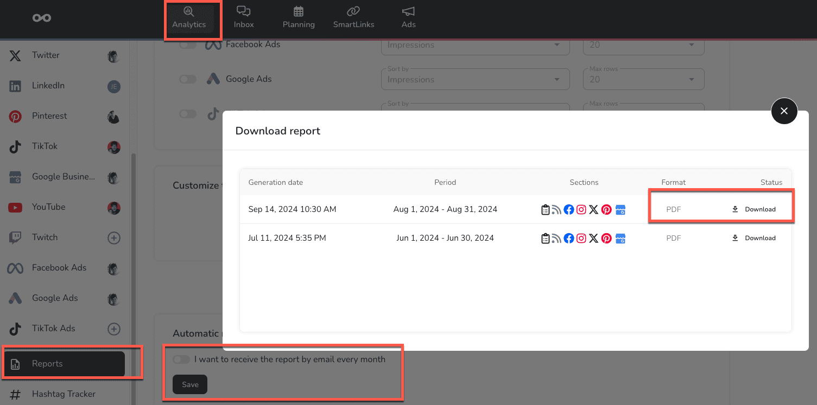This screenshot has width=817, height=405.
Task: Click the Google Business store icon in sidebar
Action: [x=15, y=177]
